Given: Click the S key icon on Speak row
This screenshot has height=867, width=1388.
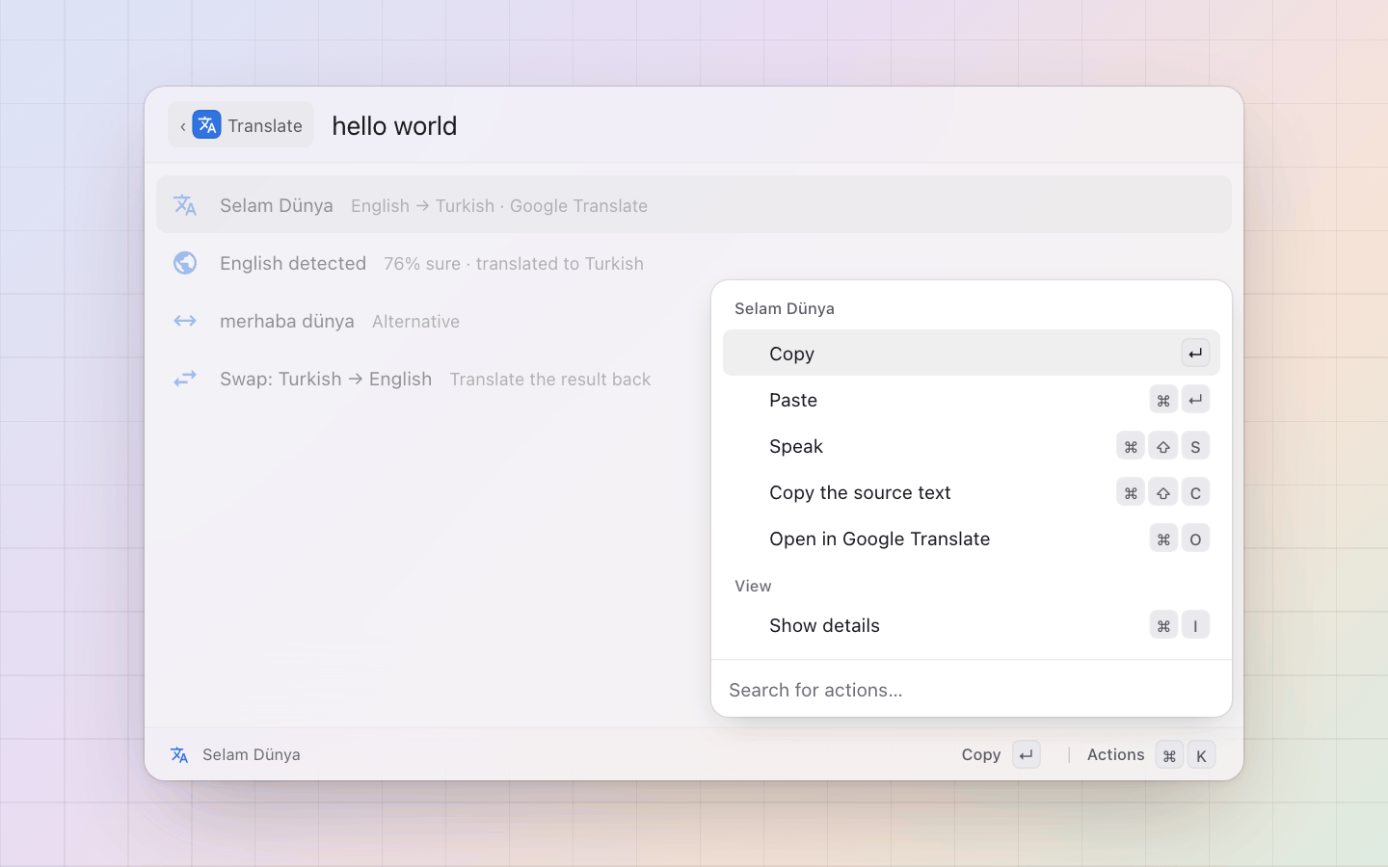Looking at the screenshot, I should pyautogui.click(x=1195, y=446).
